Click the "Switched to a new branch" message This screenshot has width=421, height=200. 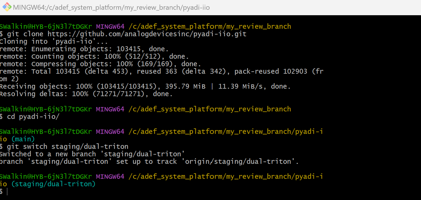[92, 154]
